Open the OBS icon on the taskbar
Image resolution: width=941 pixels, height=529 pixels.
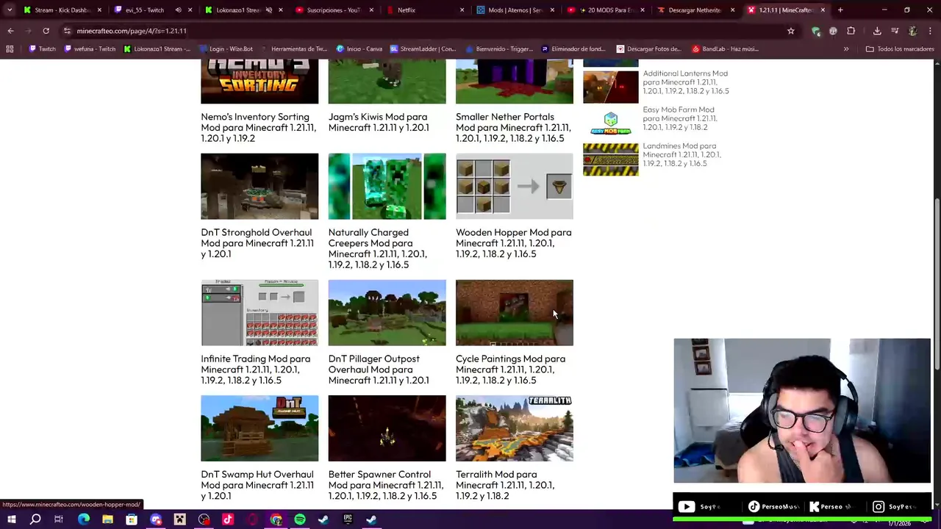pyautogui.click(x=204, y=519)
